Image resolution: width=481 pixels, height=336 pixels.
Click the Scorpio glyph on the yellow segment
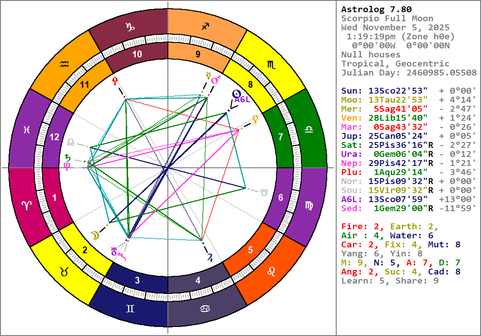(x=271, y=65)
